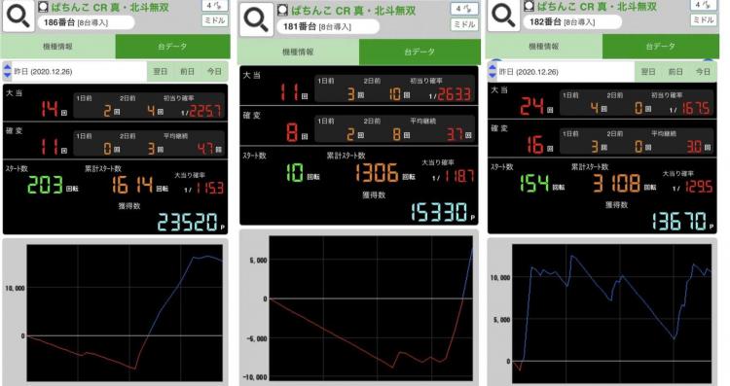Expand the date selector showing 2020.12.26 for machine 182
This screenshot has width=730, height=386.
point(561,72)
